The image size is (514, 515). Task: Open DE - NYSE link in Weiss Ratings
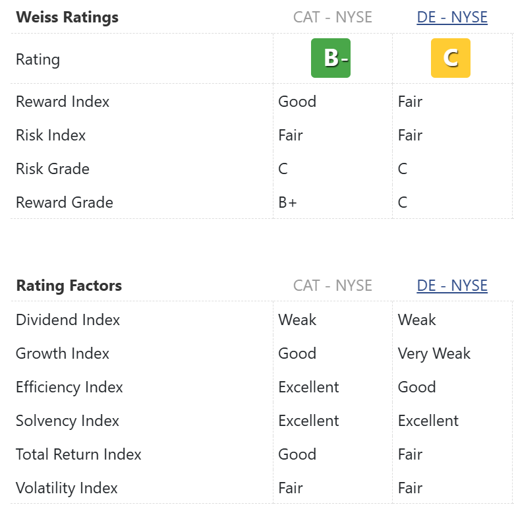click(452, 17)
